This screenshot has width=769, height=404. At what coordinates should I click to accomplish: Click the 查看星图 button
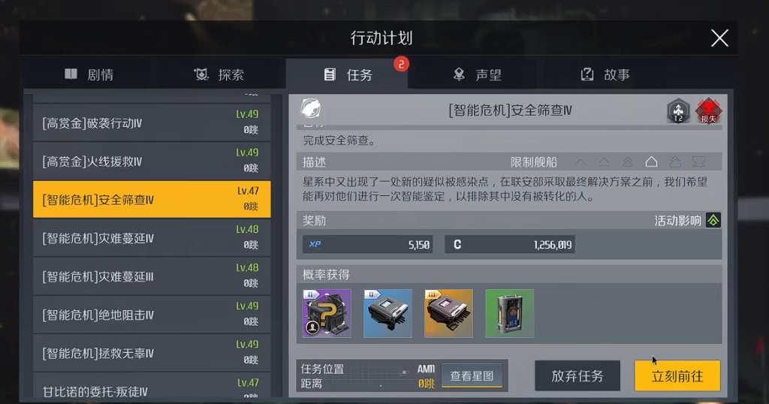point(472,375)
